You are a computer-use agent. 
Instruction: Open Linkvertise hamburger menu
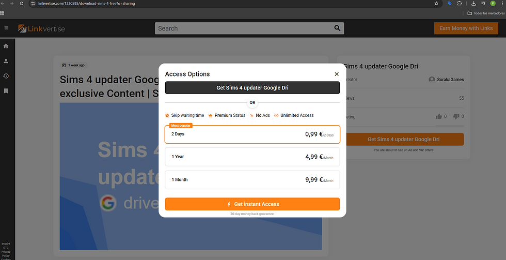(x=6, y=28)
